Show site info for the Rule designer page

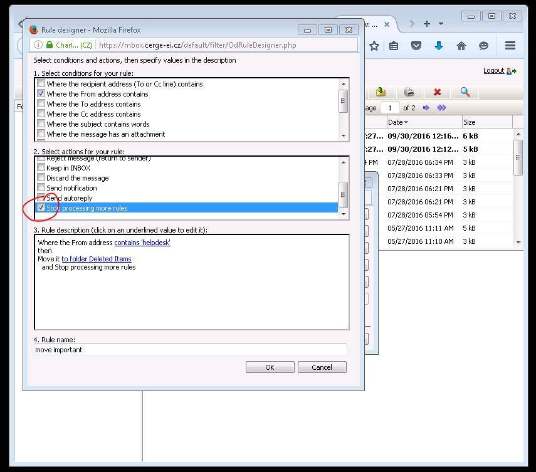(x=38, y=45)
